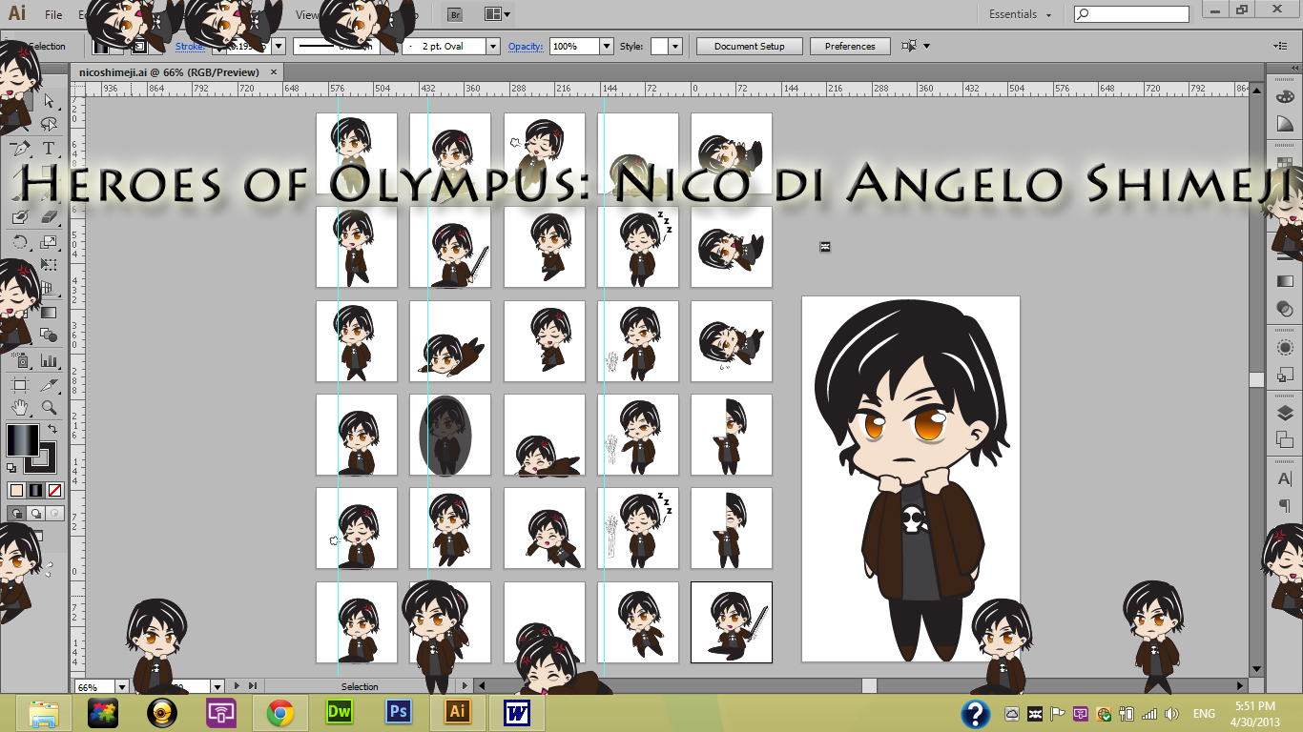Set paint mode to None
Image resolution: width=1303 pixels, height=732 pixels.
pyautogui.click(x=54, y=490)
